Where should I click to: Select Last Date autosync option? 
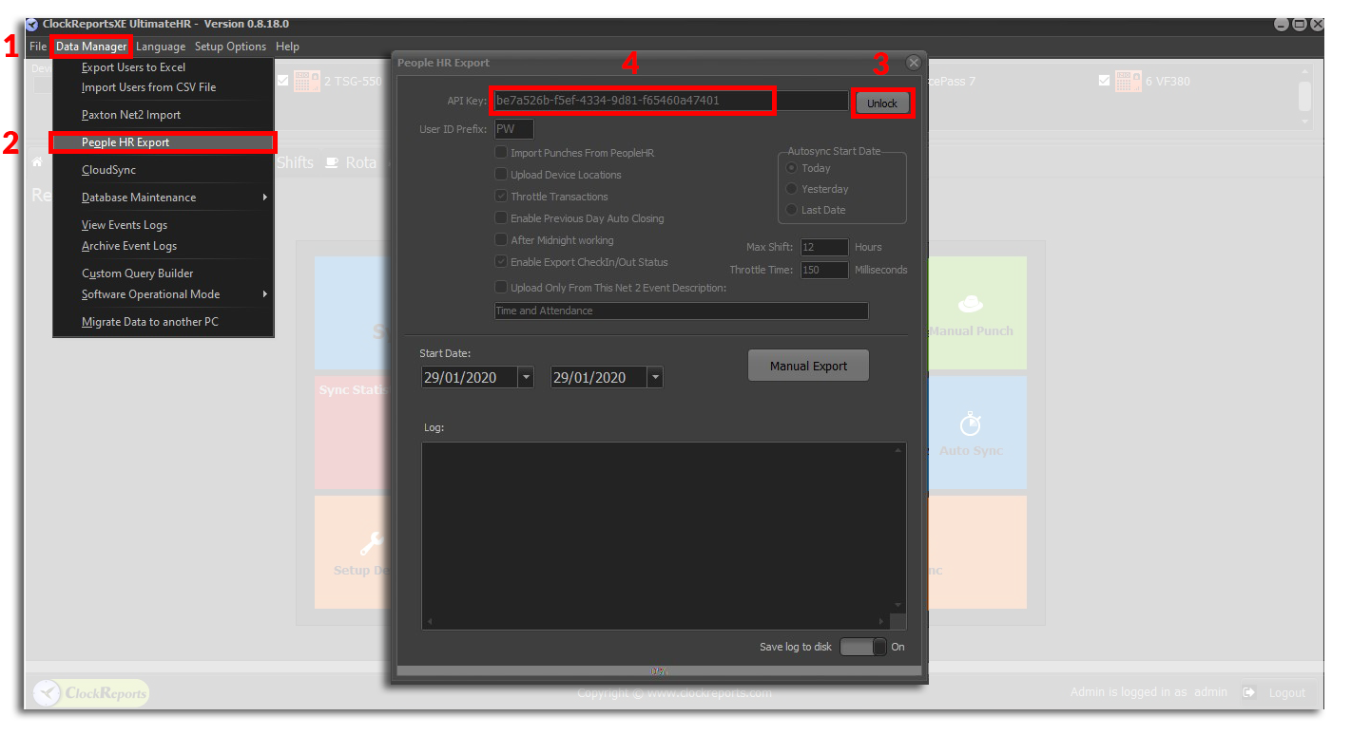pos(792,210)
